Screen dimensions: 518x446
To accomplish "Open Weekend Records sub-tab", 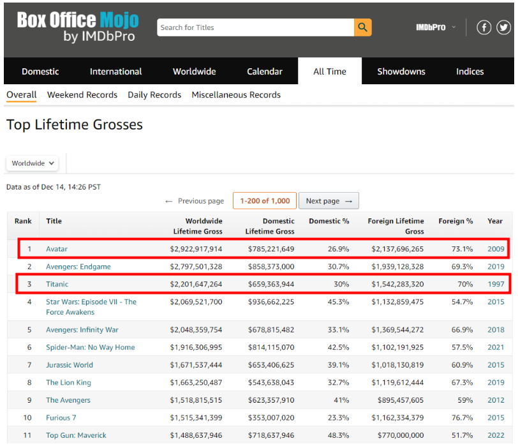I will click(x=82, y=95).
